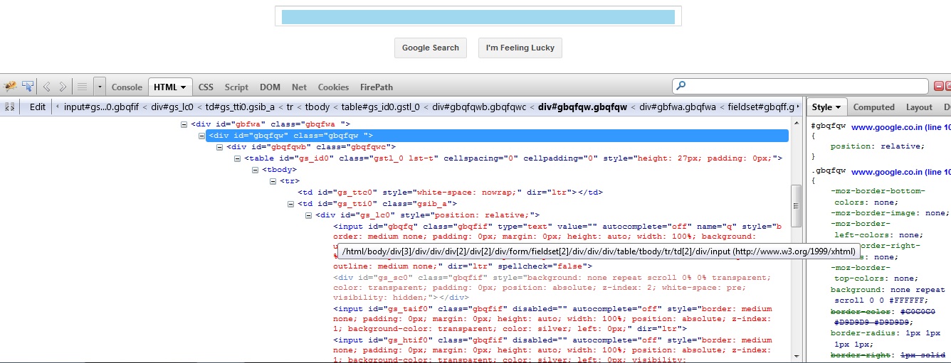This screenshot has width=951, height=363.
Task: Open the Net tab
Action: pos(299,87)
